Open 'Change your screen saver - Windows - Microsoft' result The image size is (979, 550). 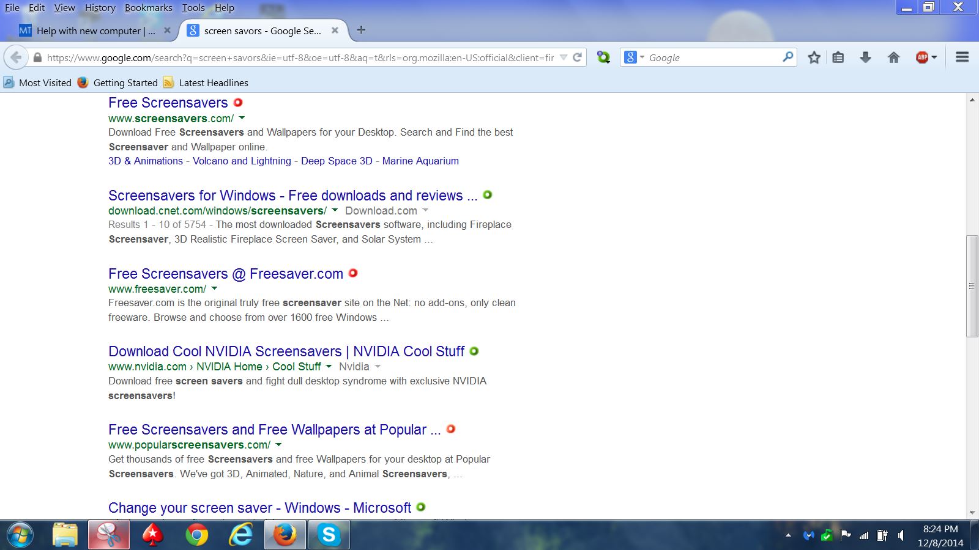click(x=260, y=508)
